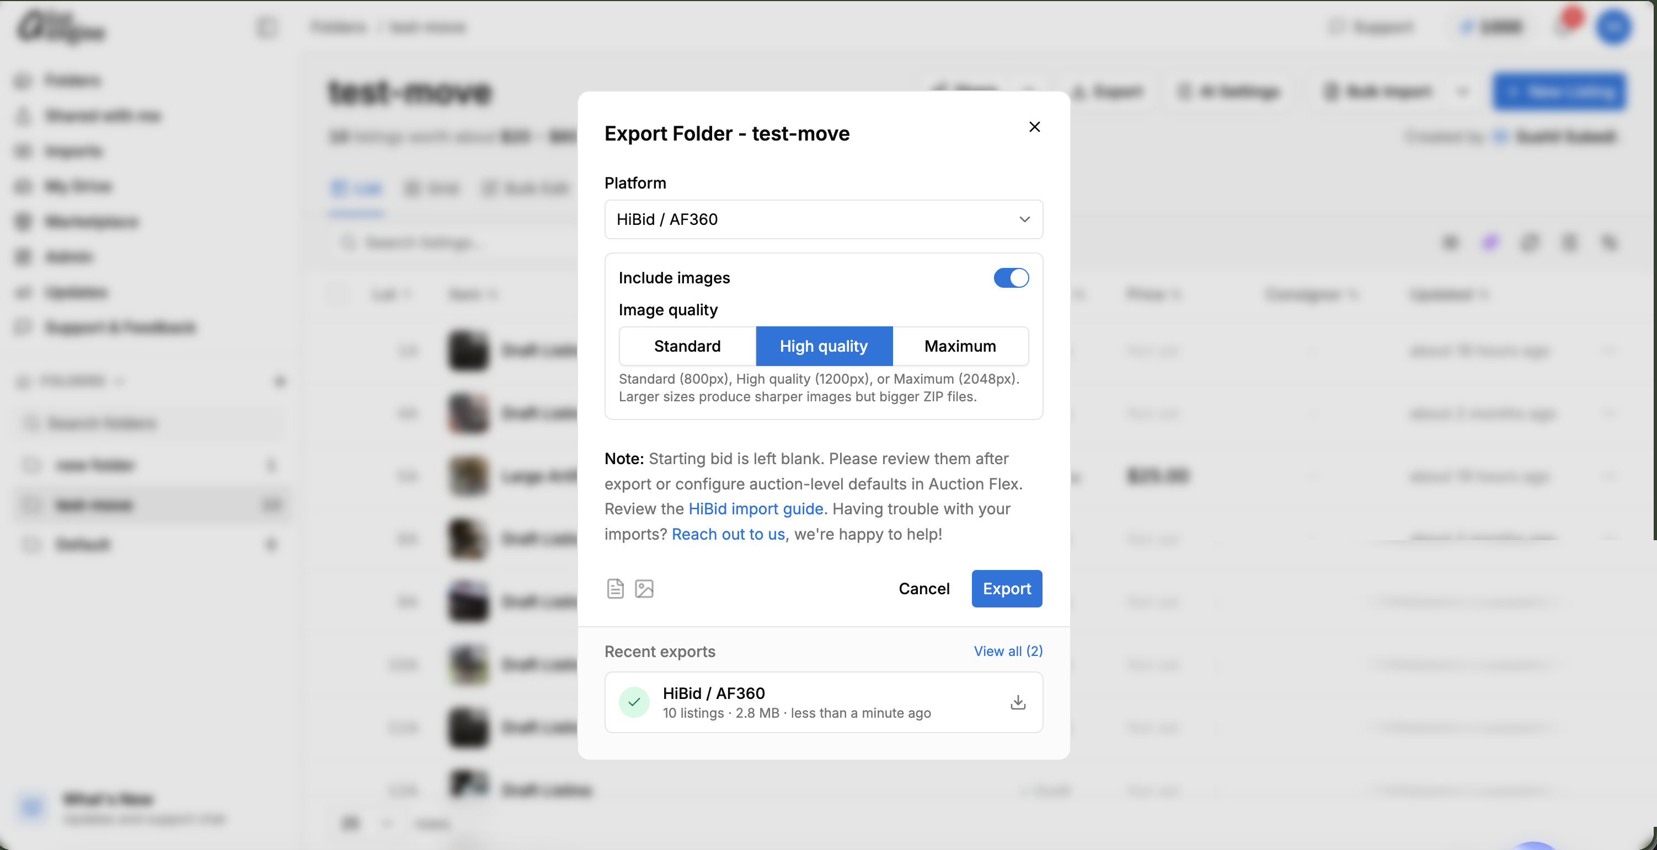Click the 'Image quality' label
The image size is (1657, 850).
click(x=667, y=310)
